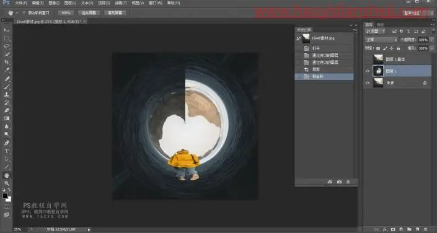Open History panel flyout menu
This screenshot has width=437, height=233.
355,29
